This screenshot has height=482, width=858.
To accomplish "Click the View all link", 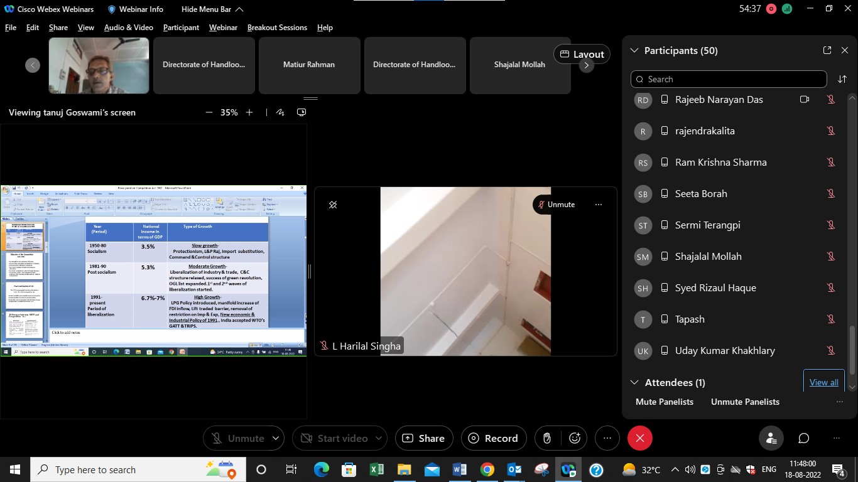I will 824,382.
